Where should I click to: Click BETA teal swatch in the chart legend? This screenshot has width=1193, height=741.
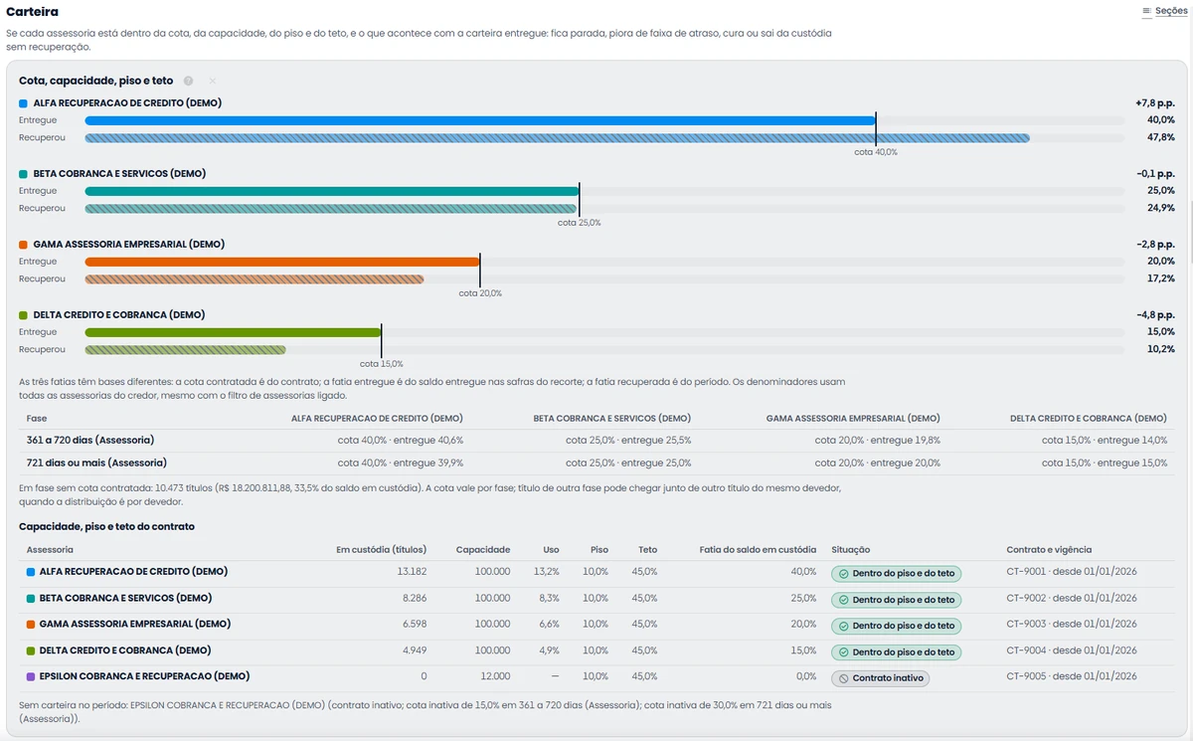coord(23,174)
